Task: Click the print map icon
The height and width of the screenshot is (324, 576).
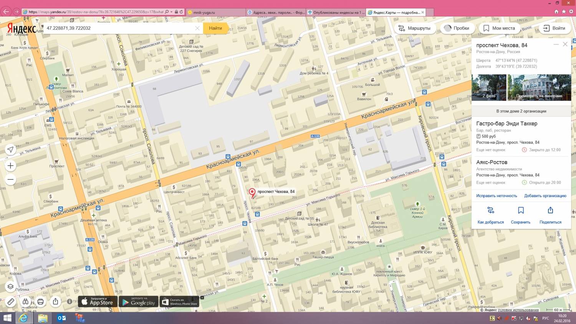Action: (x=40, y=302)
